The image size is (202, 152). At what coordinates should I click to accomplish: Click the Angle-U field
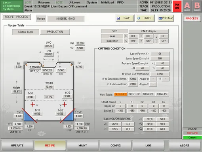click(x=153, y=79)
